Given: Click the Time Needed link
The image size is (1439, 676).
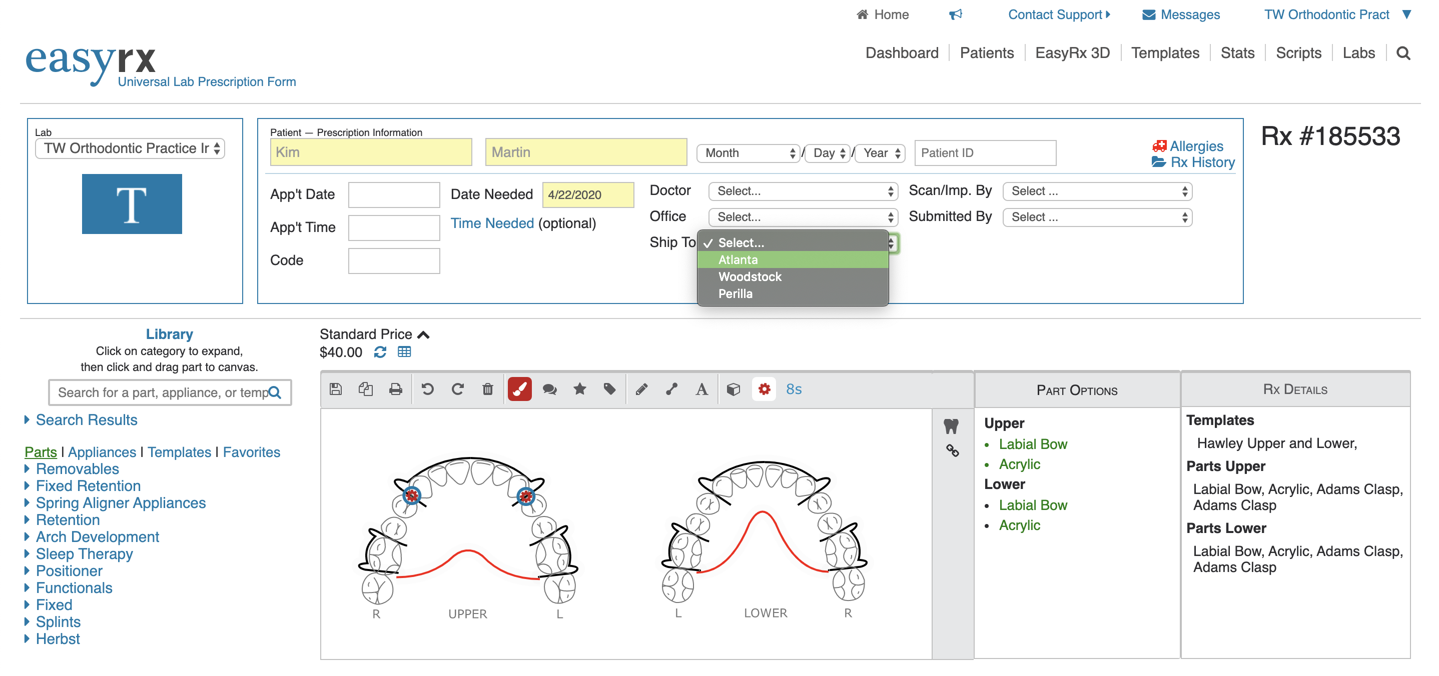Looking at the screenshot, I should pyautogui.click(x=491, y=223).
